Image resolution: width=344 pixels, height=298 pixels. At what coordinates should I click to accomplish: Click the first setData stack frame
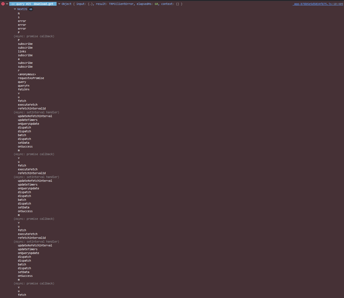coord(23,143)
